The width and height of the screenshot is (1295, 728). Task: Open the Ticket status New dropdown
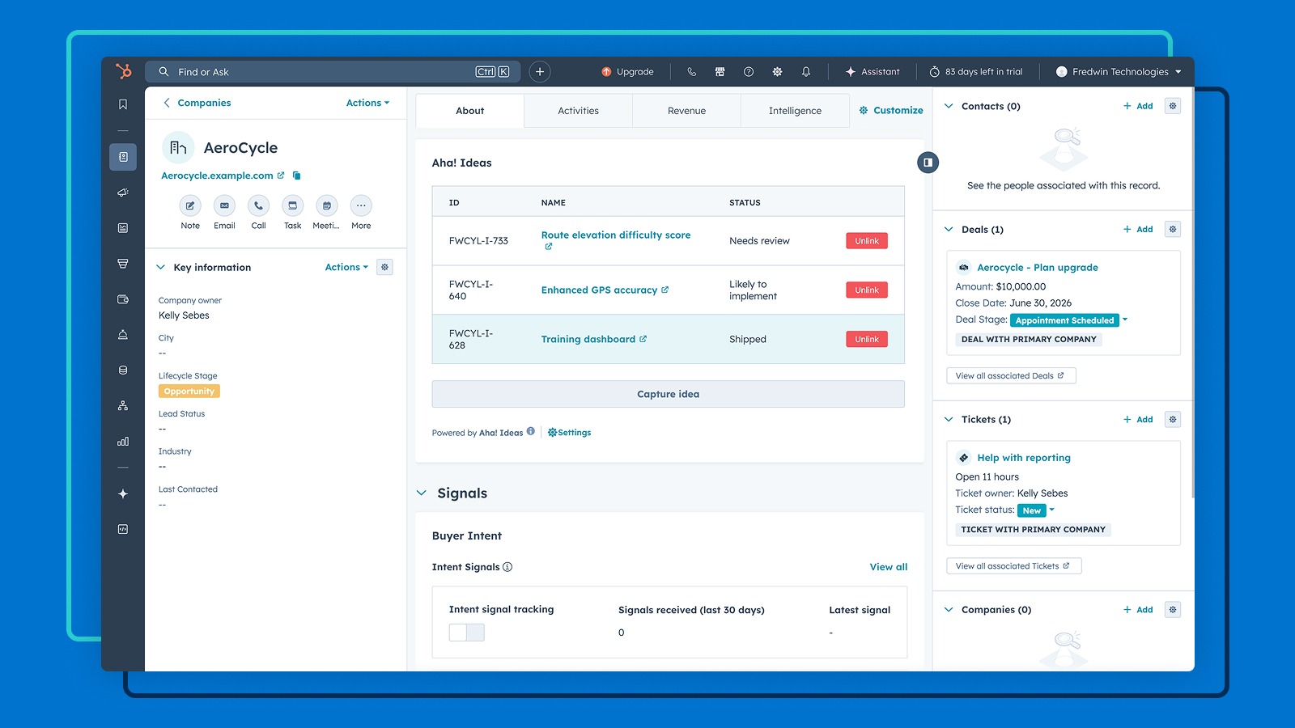coord(1037,510)
